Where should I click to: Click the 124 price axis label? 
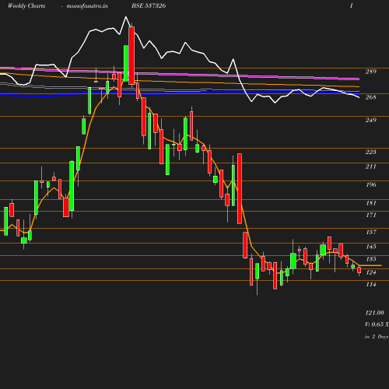(x=371, y=272)
